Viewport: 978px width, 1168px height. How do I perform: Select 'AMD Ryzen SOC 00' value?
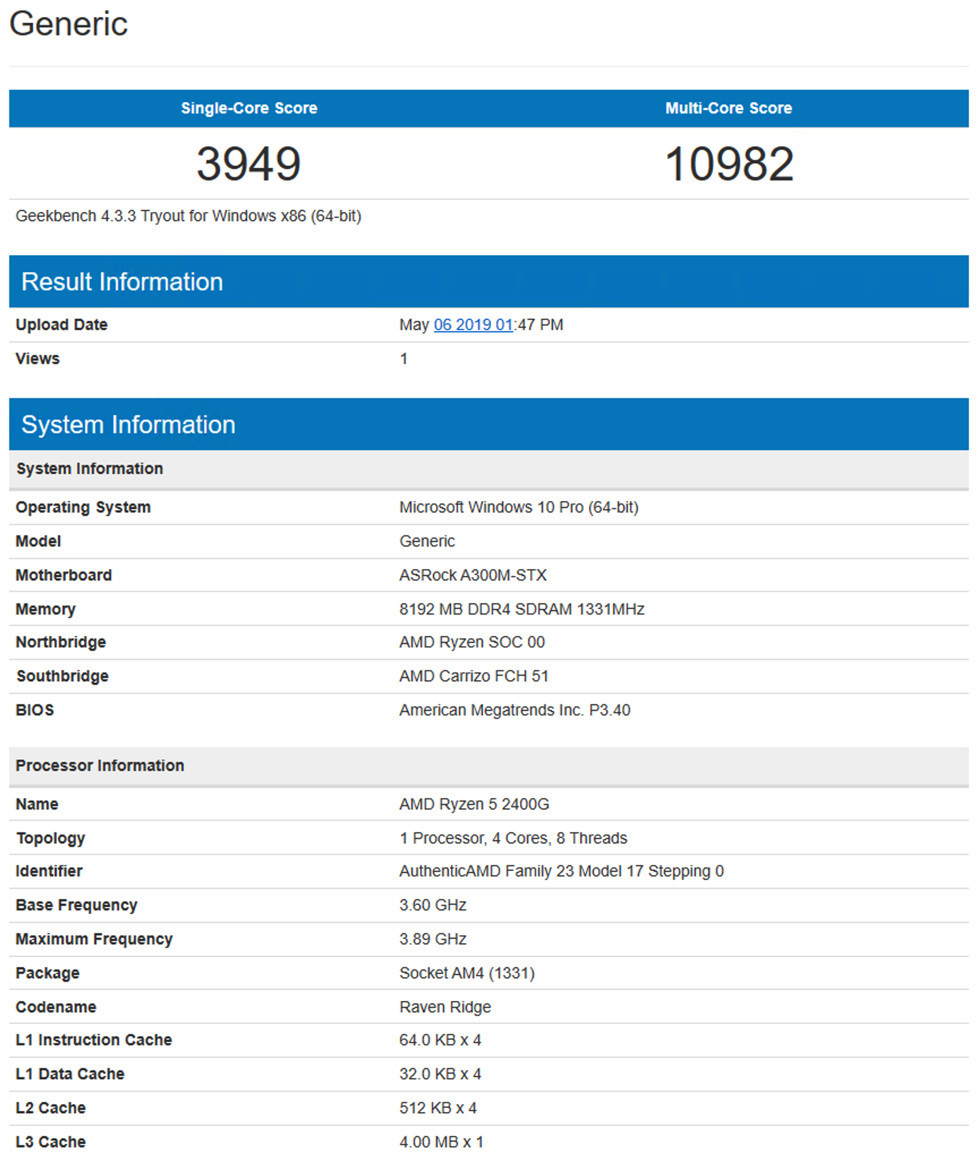point(472,642)
